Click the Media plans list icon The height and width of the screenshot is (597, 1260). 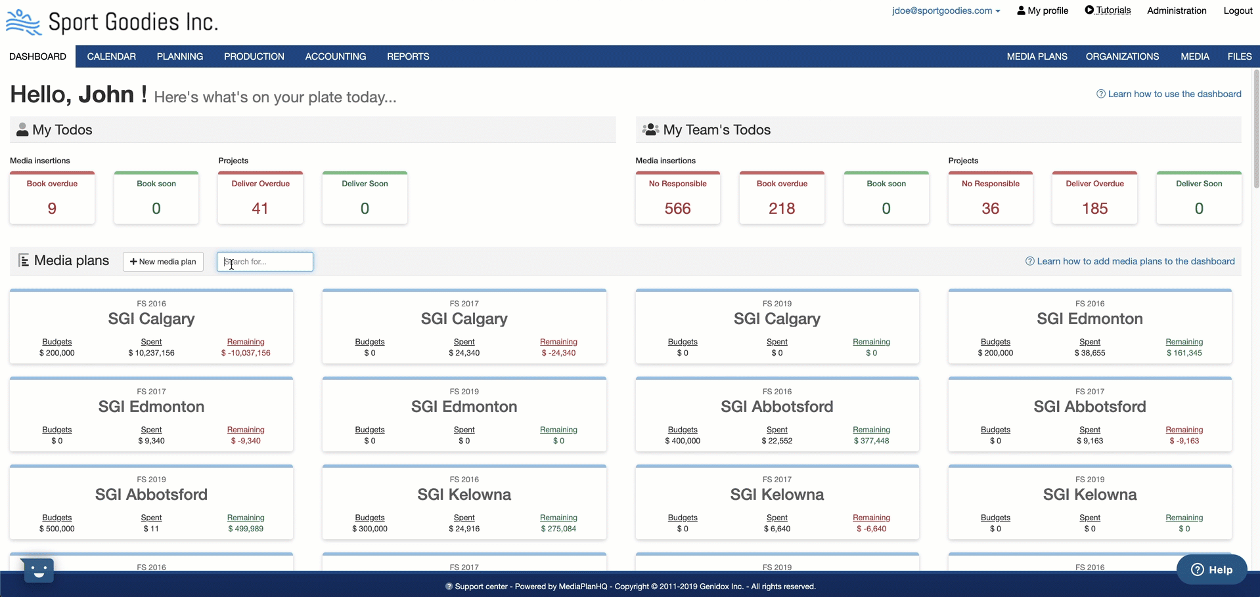[24, 261]
